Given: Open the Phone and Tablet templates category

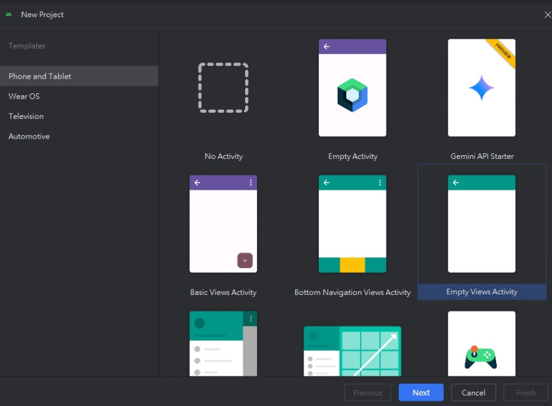Looking at the screenshot, I should 80,76.
